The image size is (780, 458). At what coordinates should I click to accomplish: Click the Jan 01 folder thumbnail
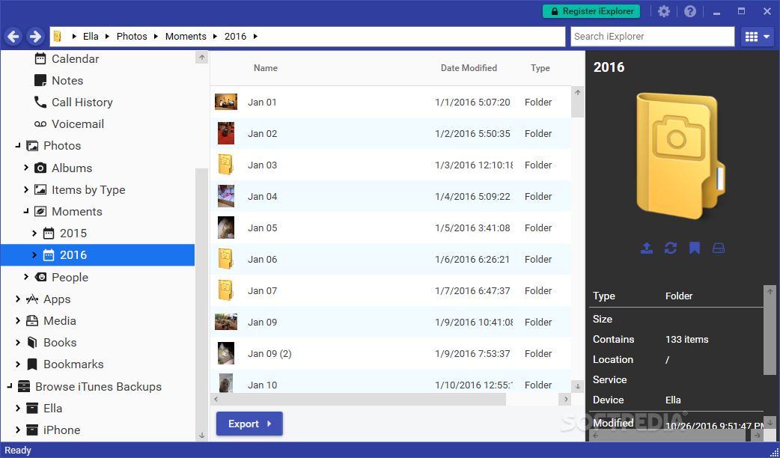[226, 102]
